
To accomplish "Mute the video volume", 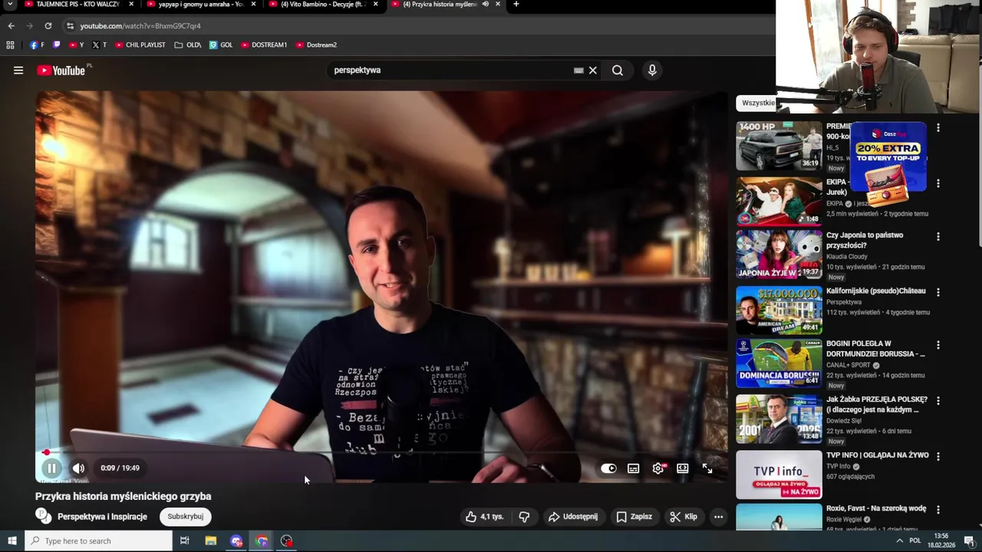I will coord(78,468).
